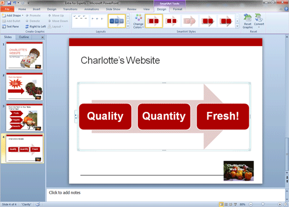Click the Add Bullet icon
Image resolution: width=289 pixels, height=207 pixels.
pyautogui.click(x=4, y=21)
